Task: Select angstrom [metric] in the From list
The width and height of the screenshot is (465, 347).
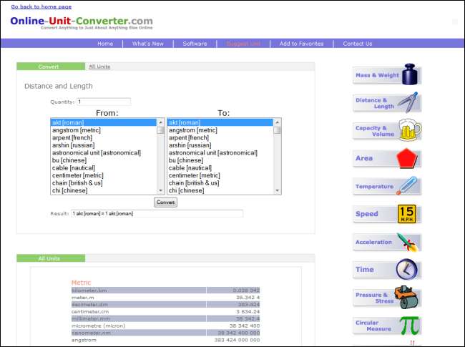Action: tap(104, 130)
